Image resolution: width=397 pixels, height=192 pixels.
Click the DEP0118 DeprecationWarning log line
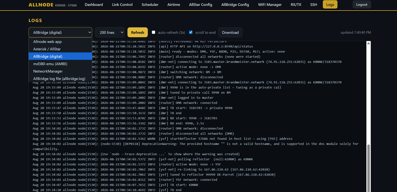[196, 146]
